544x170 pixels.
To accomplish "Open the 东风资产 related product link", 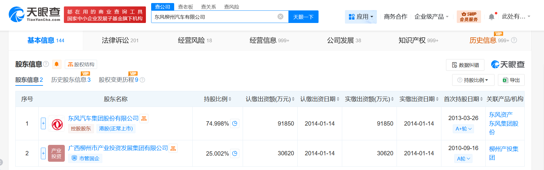I will click(x=501, y=115).
